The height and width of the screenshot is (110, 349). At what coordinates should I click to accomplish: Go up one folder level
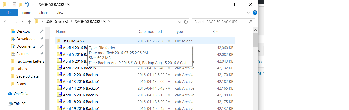(29, 22)
